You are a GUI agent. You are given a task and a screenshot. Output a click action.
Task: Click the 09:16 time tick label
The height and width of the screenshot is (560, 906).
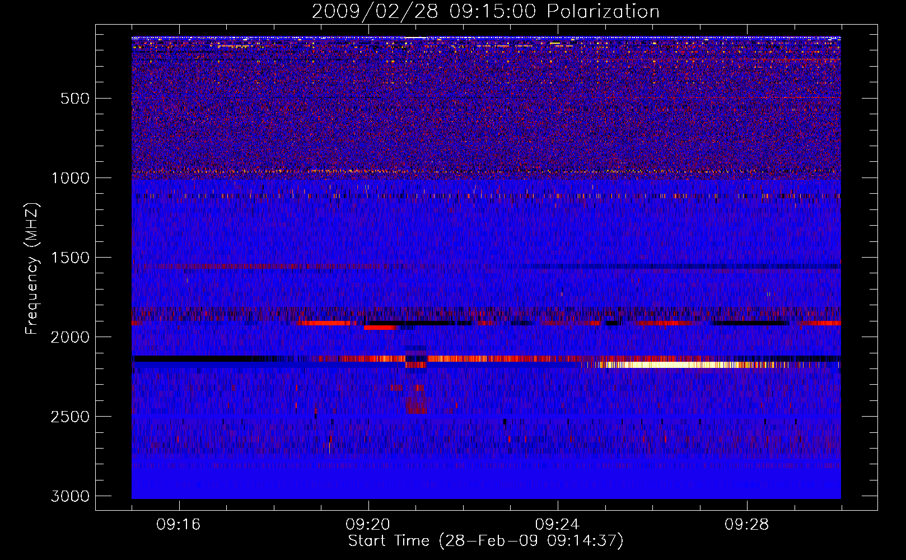179,525
